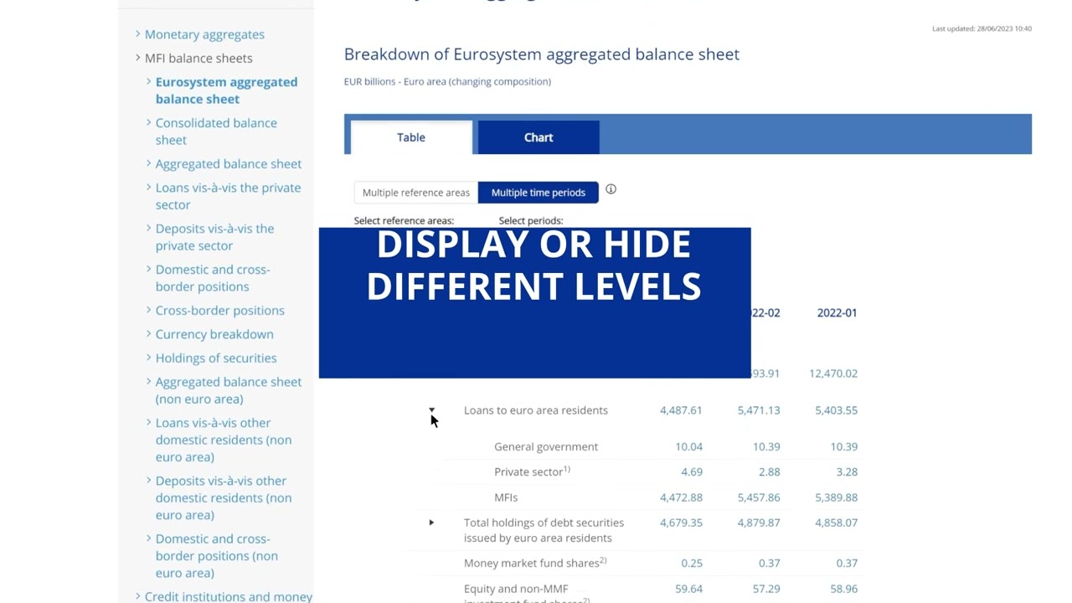Switch to the Table tab
The image size is (1072, 603).
pos(411,137)
